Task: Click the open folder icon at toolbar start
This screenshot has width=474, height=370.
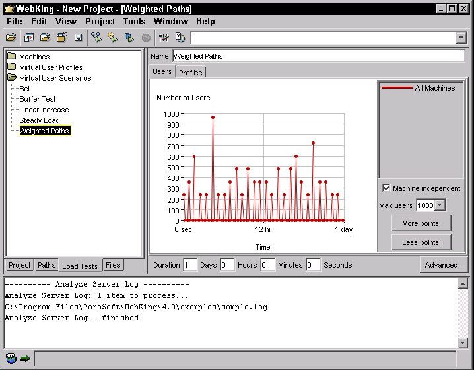Action: (x=11, y=38)
